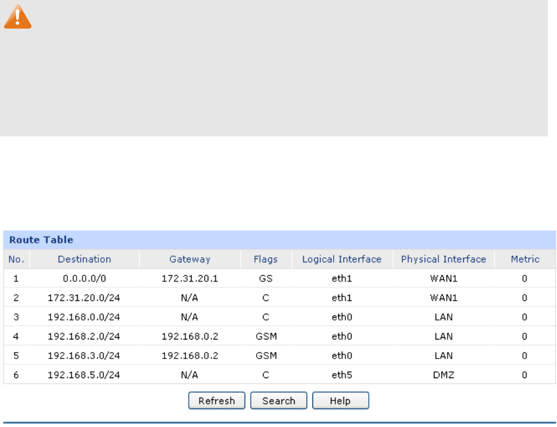Open the Help button
The height and width of the screenshot is (427, 557).
340,401
